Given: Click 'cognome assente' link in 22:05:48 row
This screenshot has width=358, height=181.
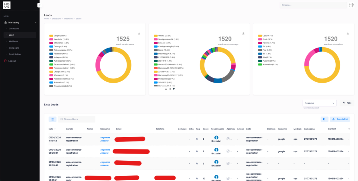Looking at the screenshot, I should 105,163.
